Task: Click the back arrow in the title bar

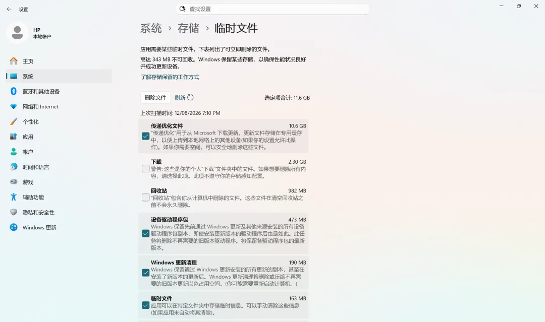Action: 9,10
